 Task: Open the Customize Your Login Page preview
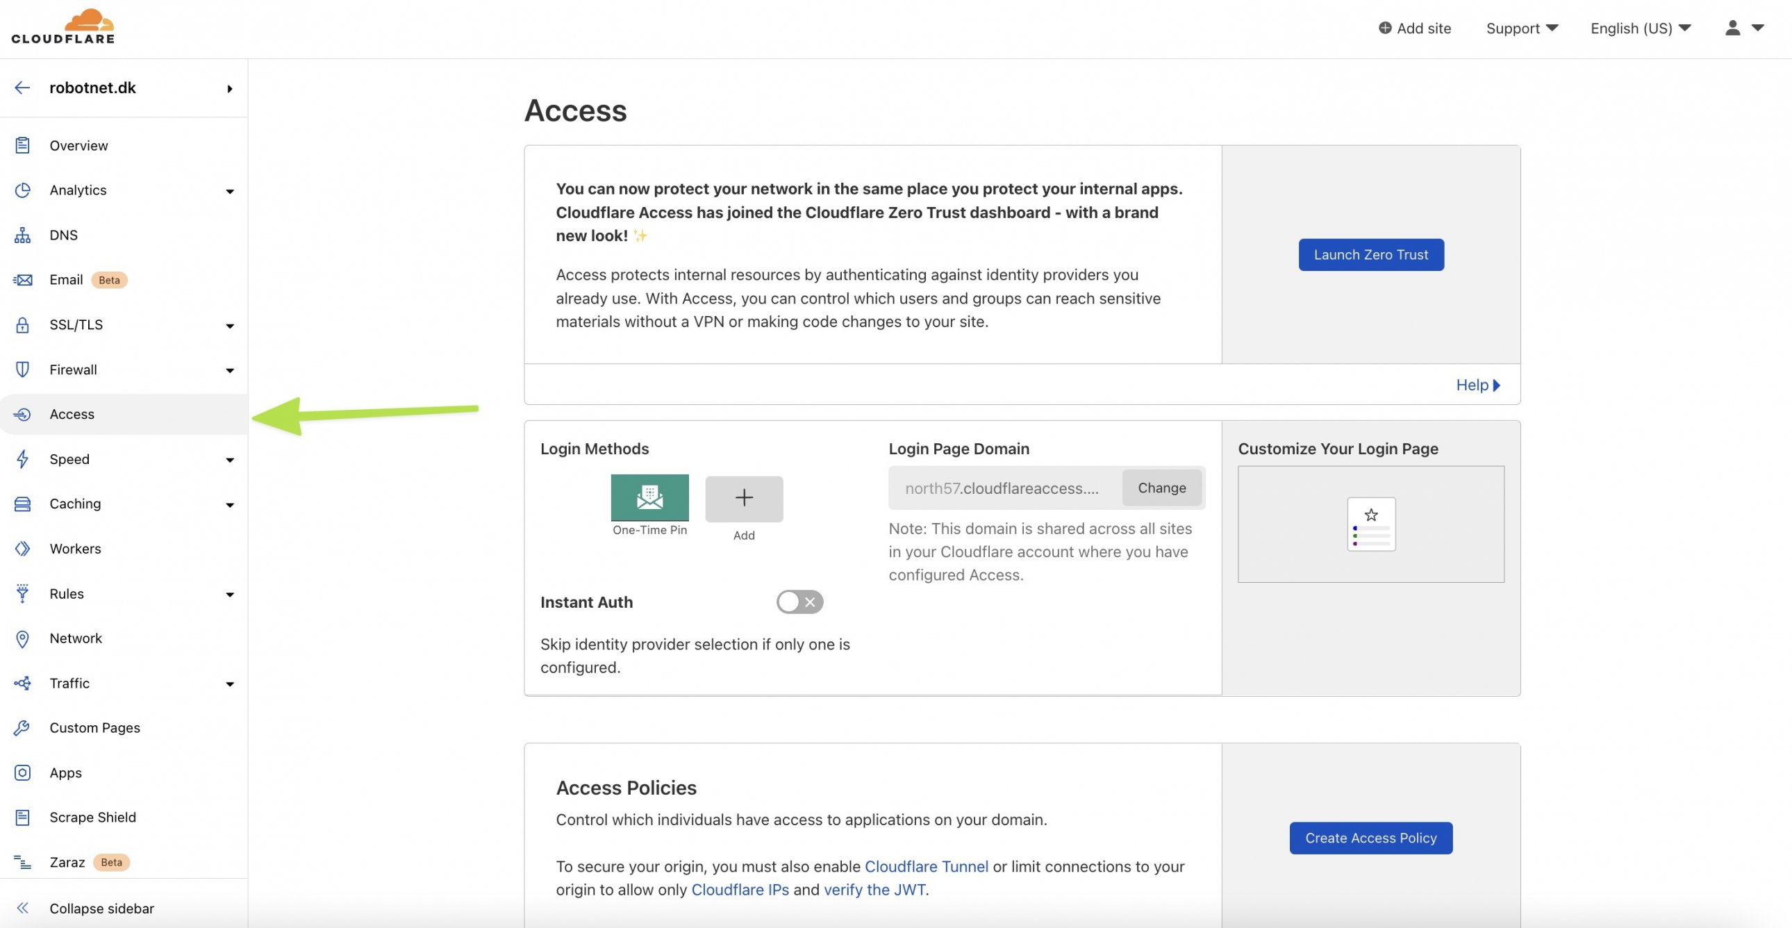[x=1370, y=524]
